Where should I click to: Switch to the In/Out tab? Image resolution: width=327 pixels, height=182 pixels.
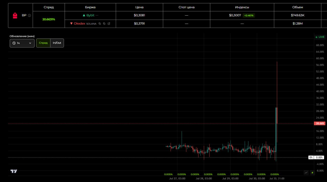[x=57, y=43]
